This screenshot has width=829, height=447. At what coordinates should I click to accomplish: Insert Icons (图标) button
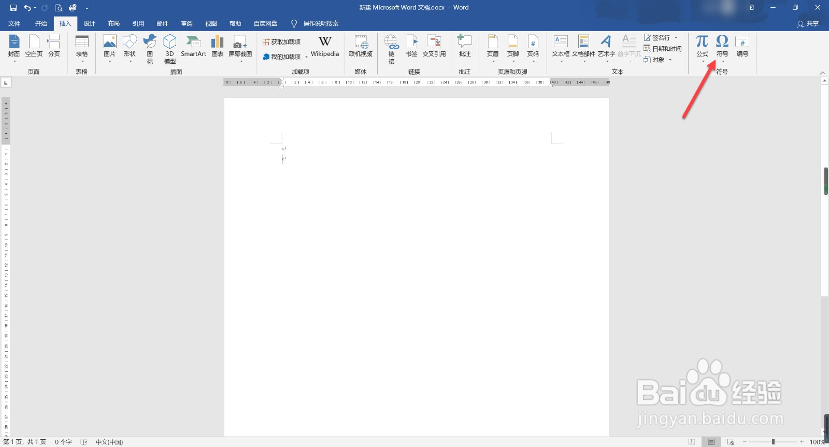coord(150,49)
